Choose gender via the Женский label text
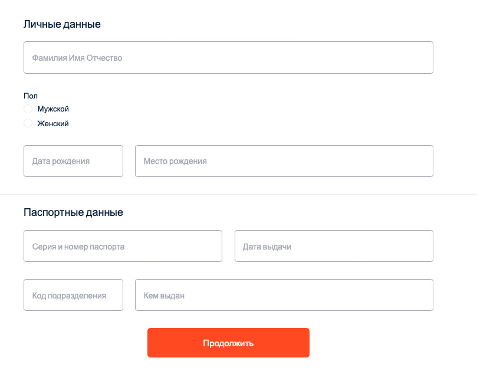Screen dimensions: 477x374 (x=53, y=123)
